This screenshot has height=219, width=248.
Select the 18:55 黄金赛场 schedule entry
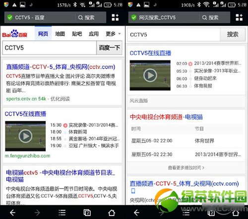coord(85,139)
